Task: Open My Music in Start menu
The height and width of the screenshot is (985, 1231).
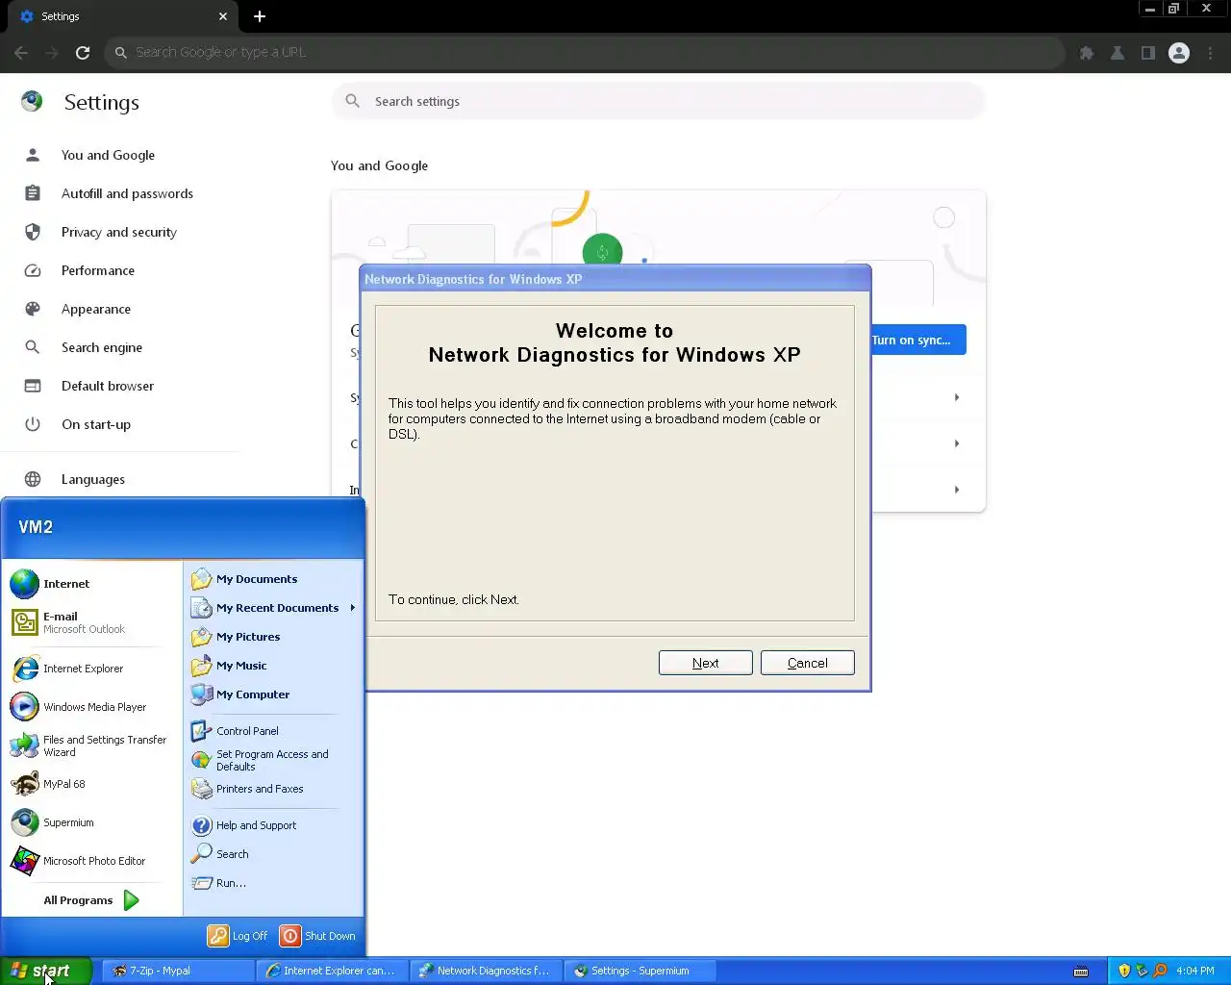Action: [x=273, y=666]
